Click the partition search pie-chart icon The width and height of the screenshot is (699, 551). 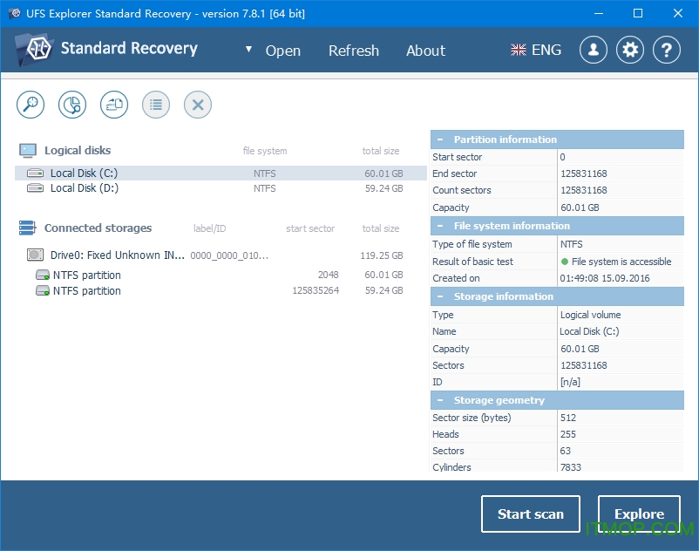point(72,105)
